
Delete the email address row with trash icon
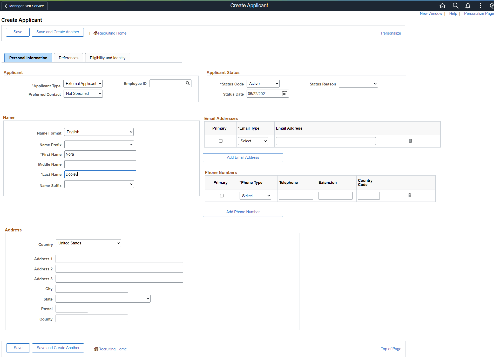coord(410,141)
